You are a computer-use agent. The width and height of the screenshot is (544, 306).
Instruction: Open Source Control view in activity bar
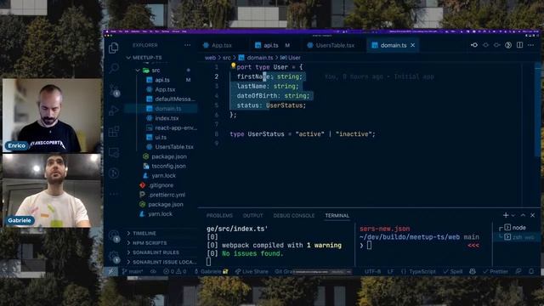click(114, 90)
